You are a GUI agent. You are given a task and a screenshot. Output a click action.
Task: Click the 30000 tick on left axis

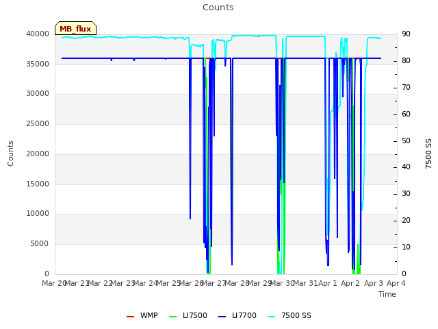(38, 93)
